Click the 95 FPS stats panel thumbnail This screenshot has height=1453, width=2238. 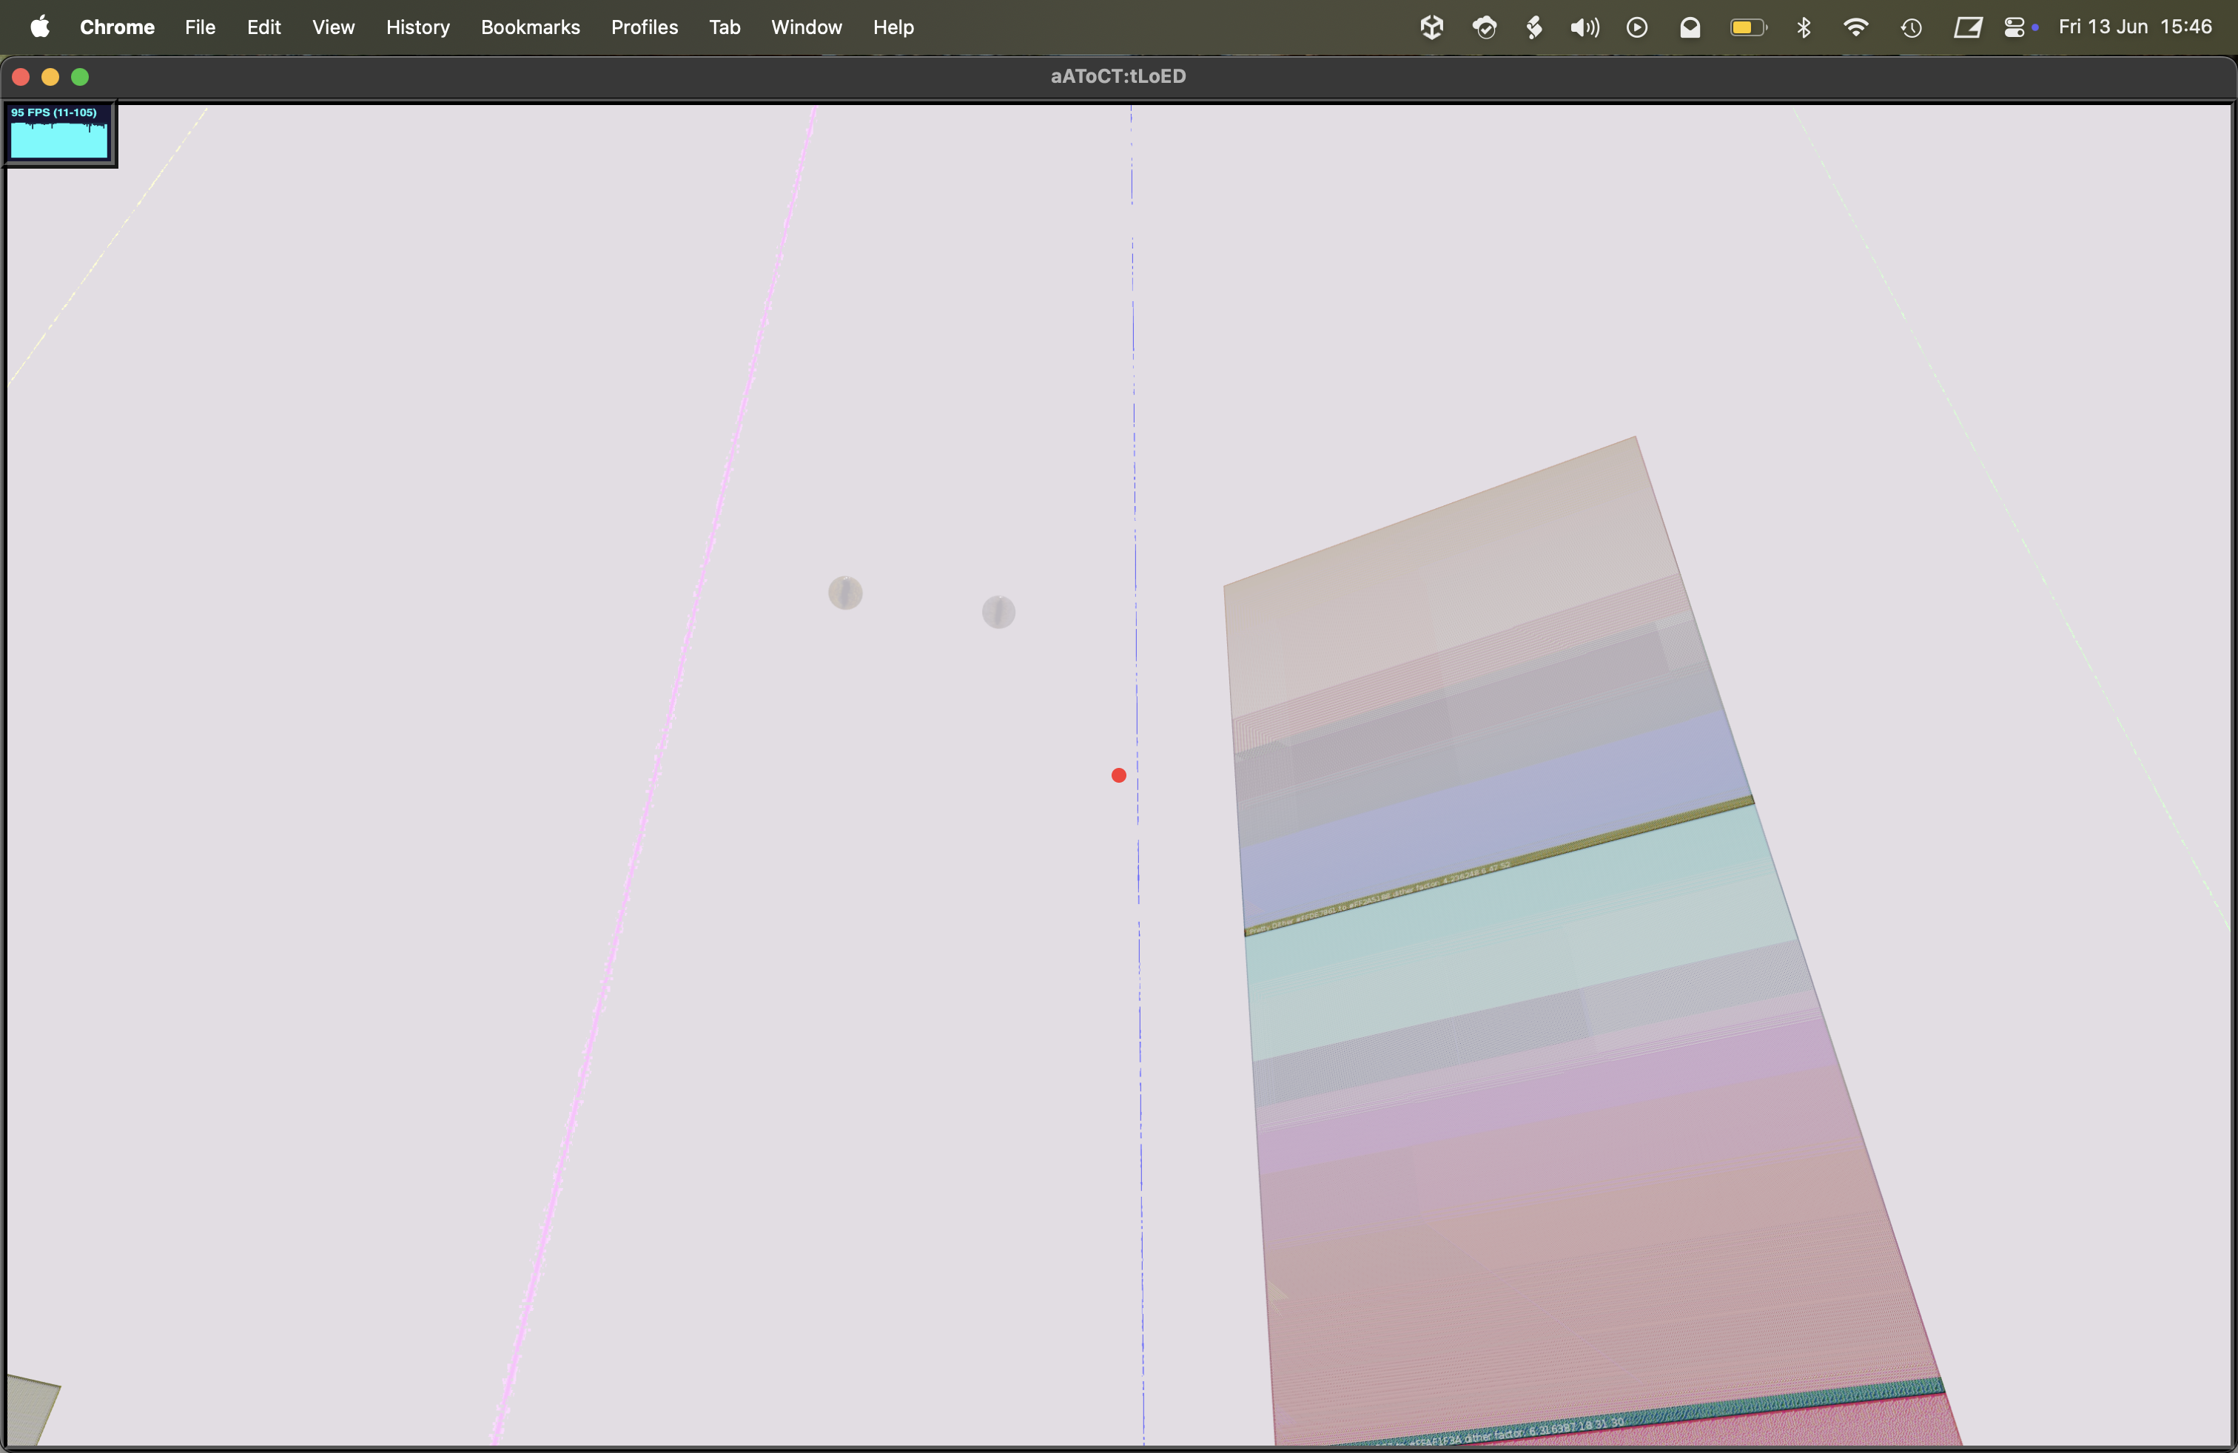[x=58, y=132]
